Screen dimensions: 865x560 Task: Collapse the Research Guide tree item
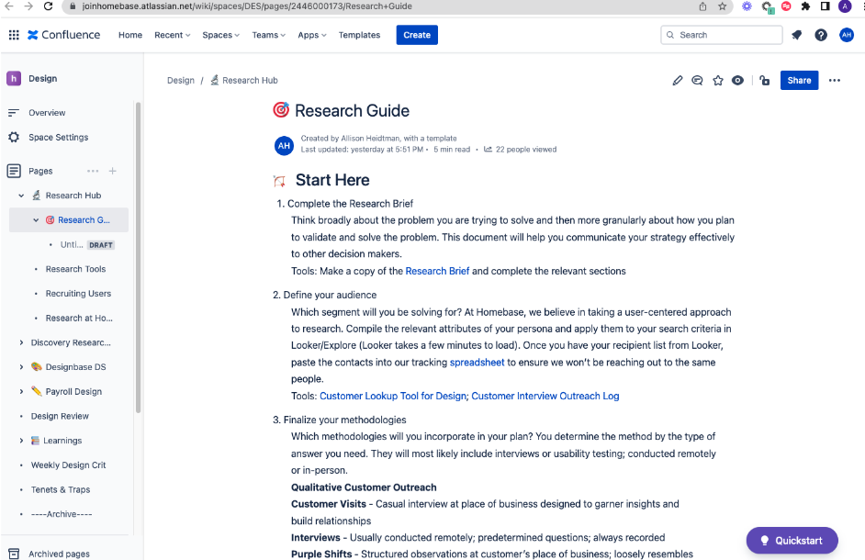point(36,220)
